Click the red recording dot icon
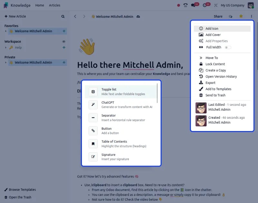Viewport: 258px width, 203px height. 179,5
